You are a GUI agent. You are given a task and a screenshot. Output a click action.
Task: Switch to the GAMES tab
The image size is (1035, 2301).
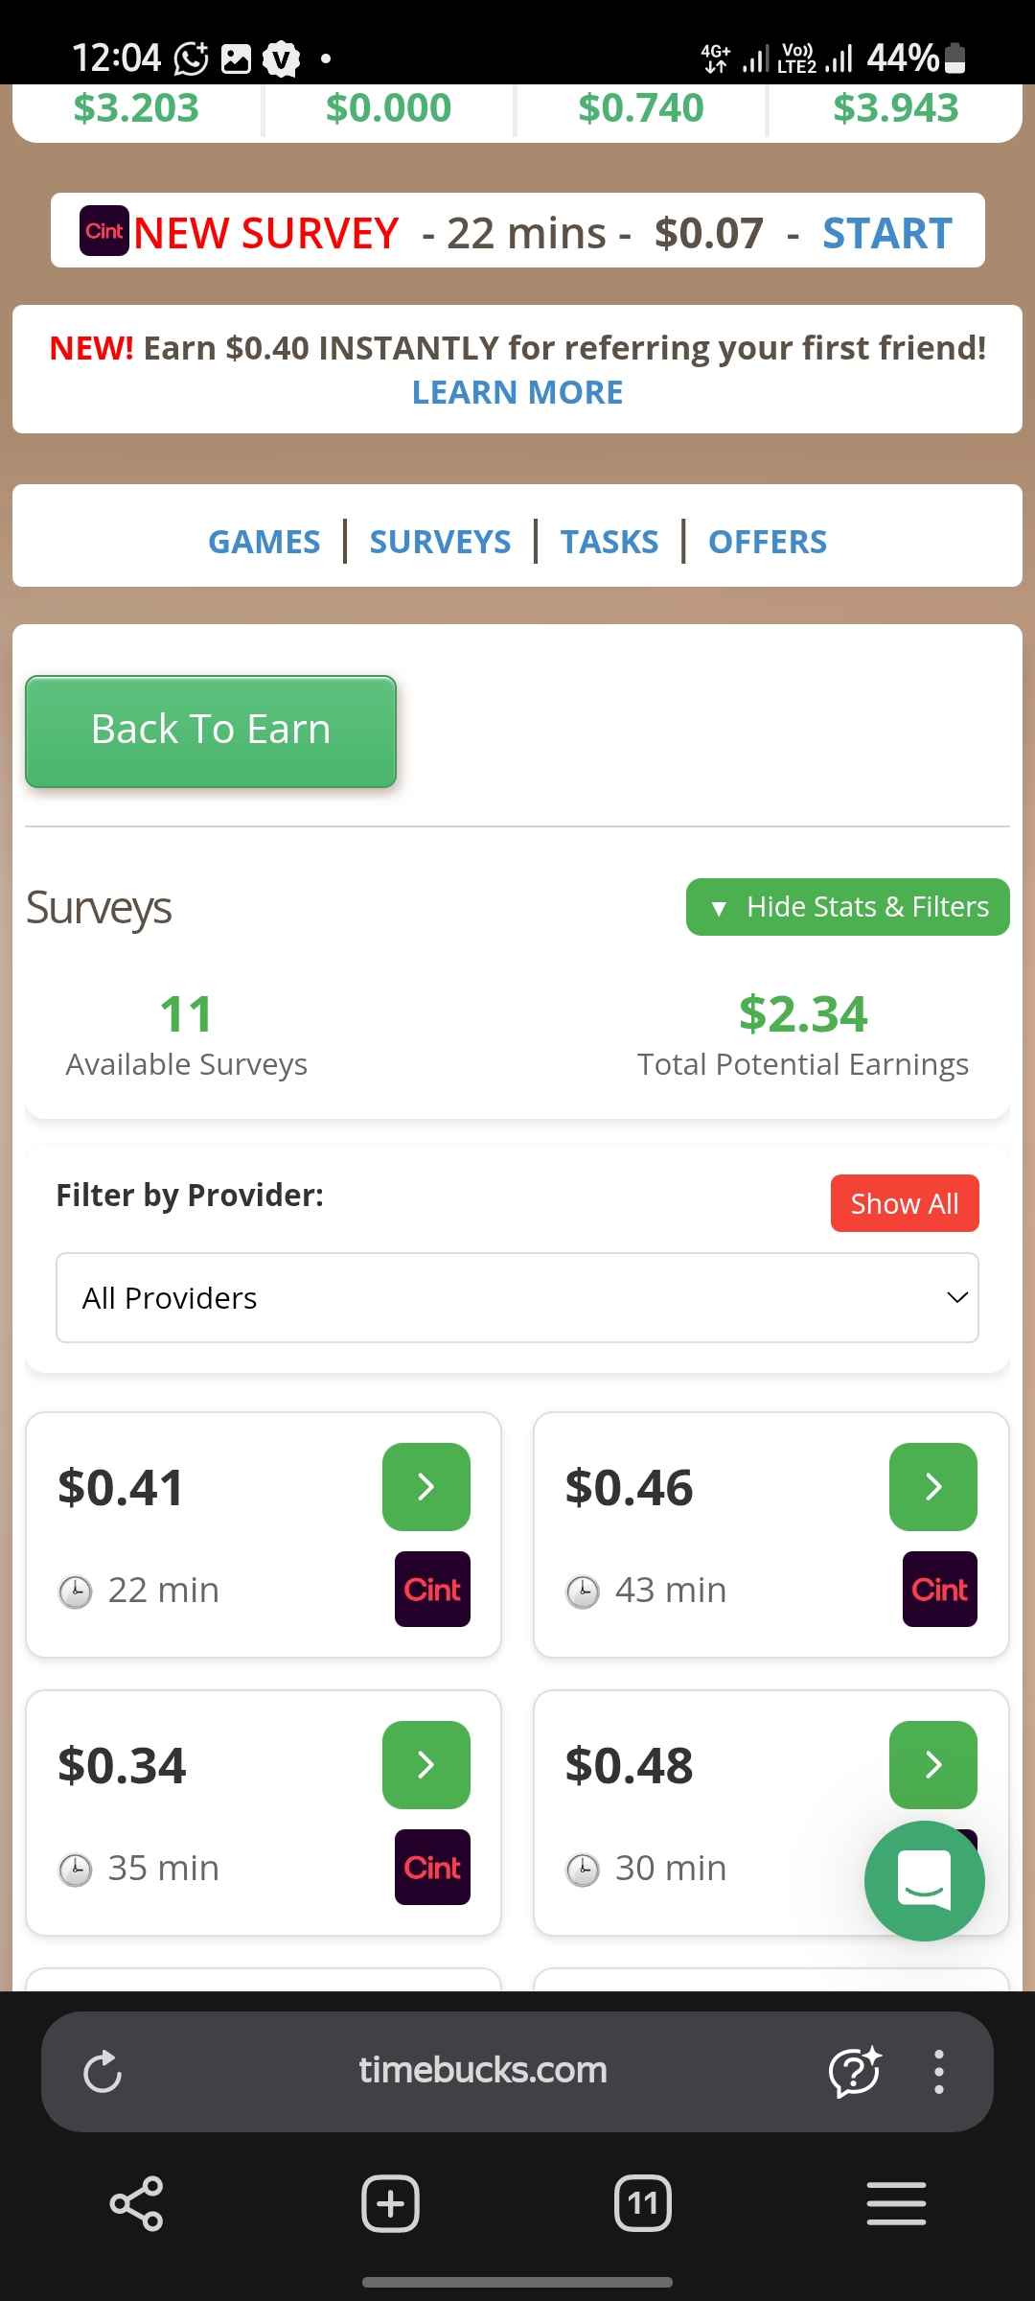coord(264,542)
